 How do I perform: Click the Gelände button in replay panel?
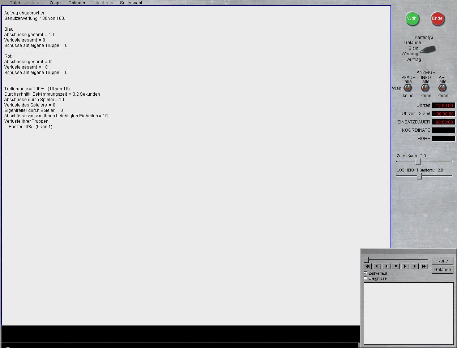point(442,270)
